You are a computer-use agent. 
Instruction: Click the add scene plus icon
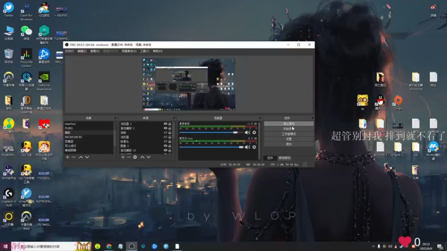pyautogui.click(x=68, y=157)
